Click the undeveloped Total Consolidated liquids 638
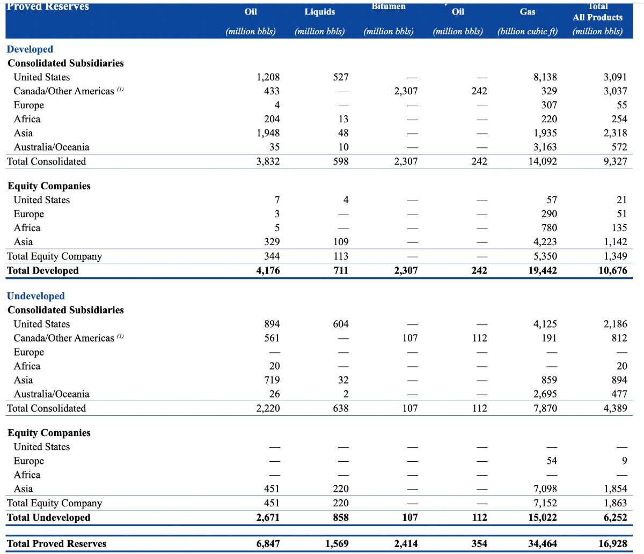This screenshot has width=644, height=554. tap(341, 408)
